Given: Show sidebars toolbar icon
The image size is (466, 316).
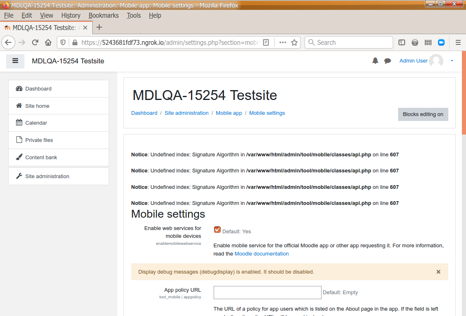Looking at the screenshot, I should click(401, 42).
